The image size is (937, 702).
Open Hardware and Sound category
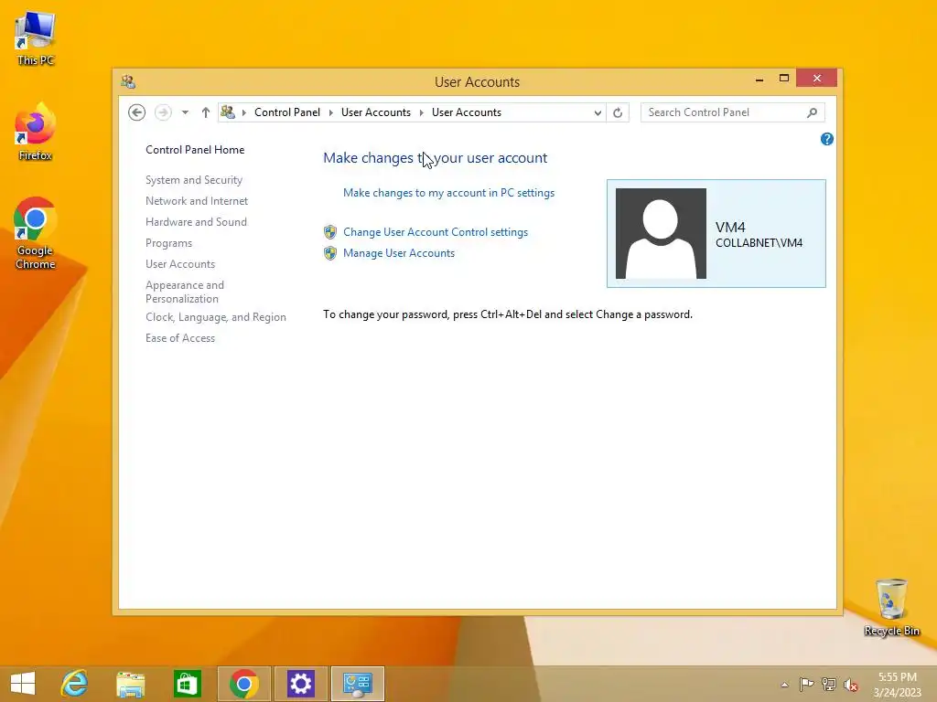click(x=196, y=222)
